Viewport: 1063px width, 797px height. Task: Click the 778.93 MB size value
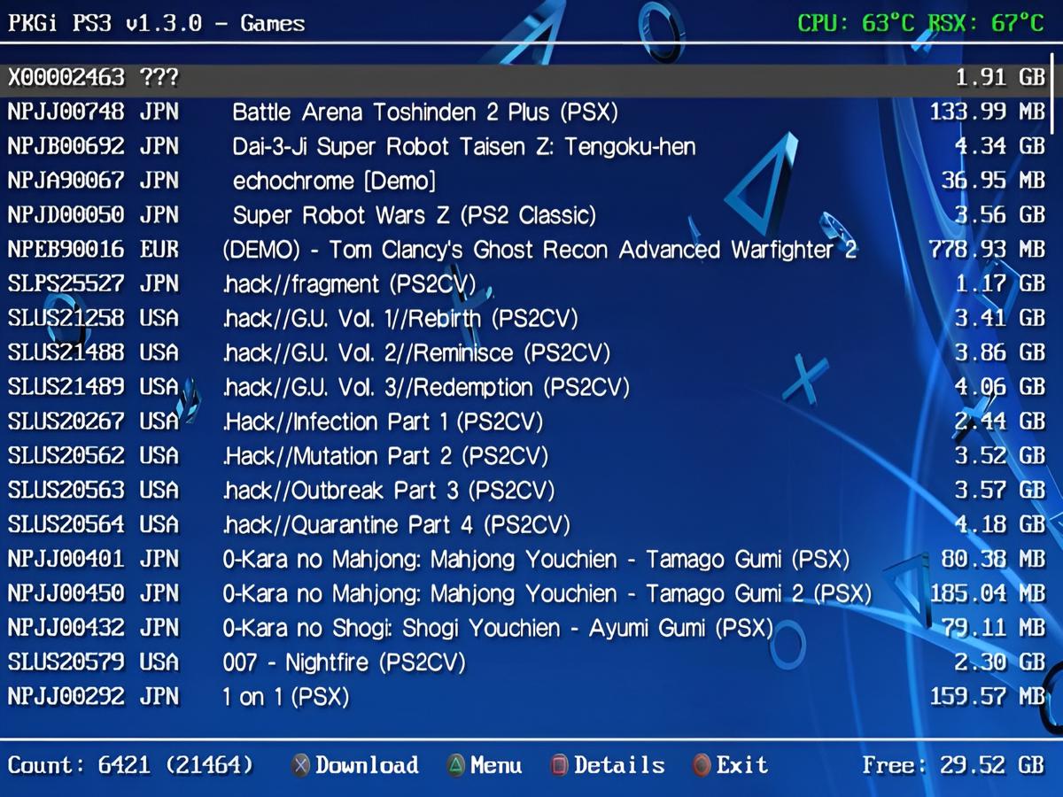pos(988,250)
